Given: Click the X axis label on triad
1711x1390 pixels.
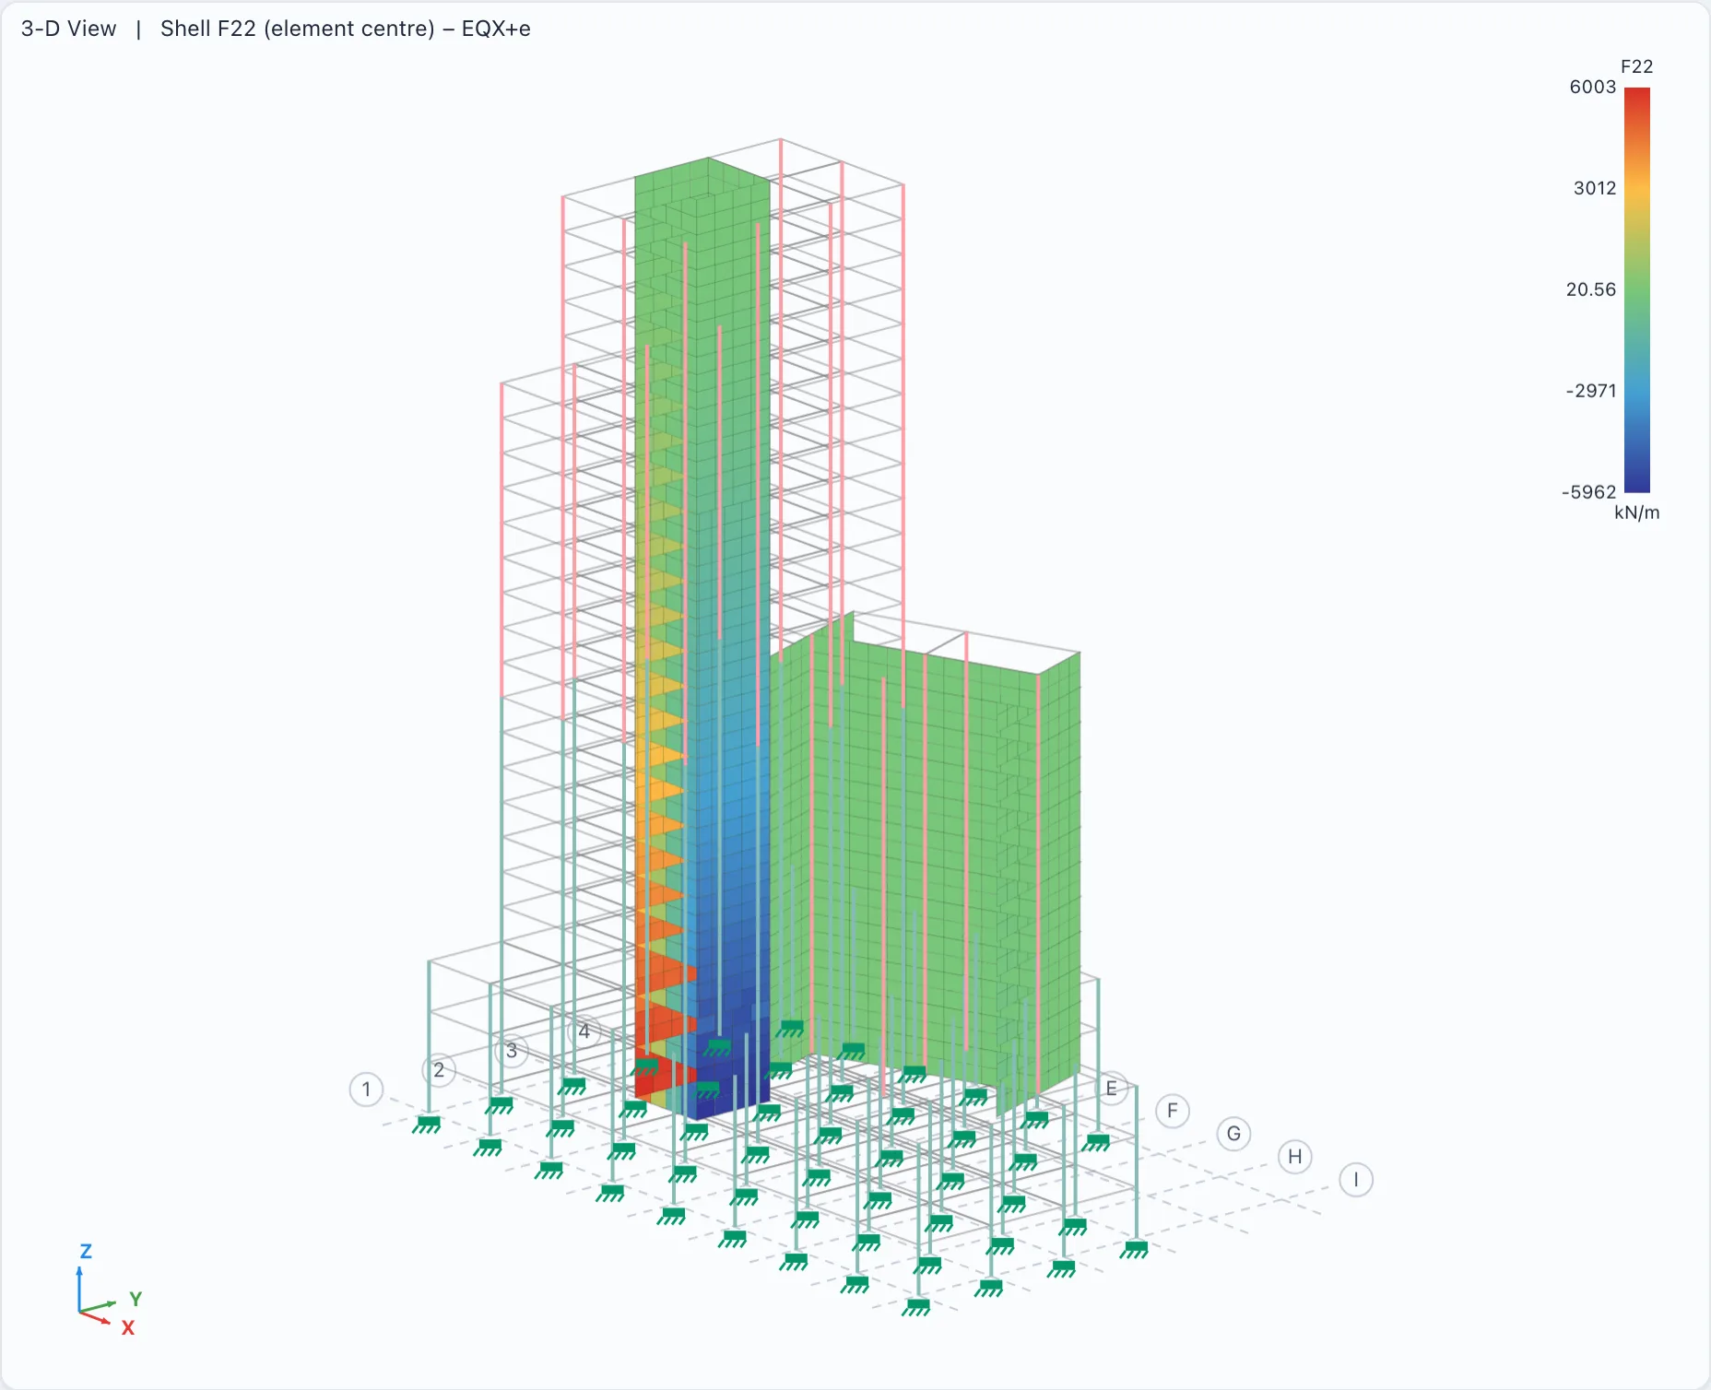Looking at the screenshot, I should point(128,1328).
